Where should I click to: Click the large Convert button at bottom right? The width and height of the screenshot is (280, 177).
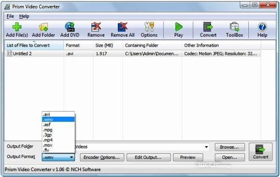tap(261, 152)
